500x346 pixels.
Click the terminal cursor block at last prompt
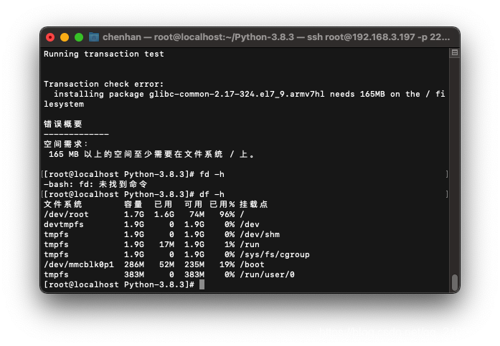[202, 284]
